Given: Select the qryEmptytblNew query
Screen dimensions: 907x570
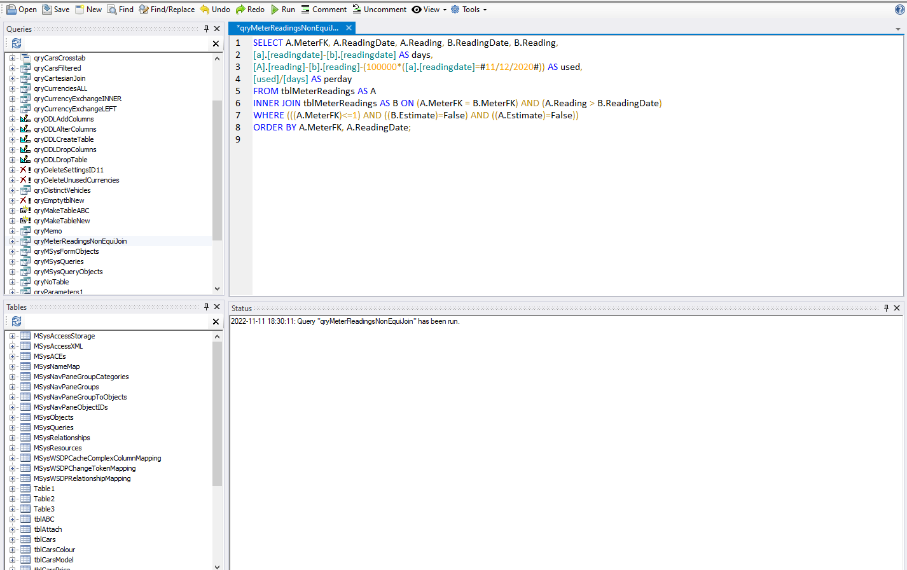Looking at the screenshot, I should (x=59, y=200).
